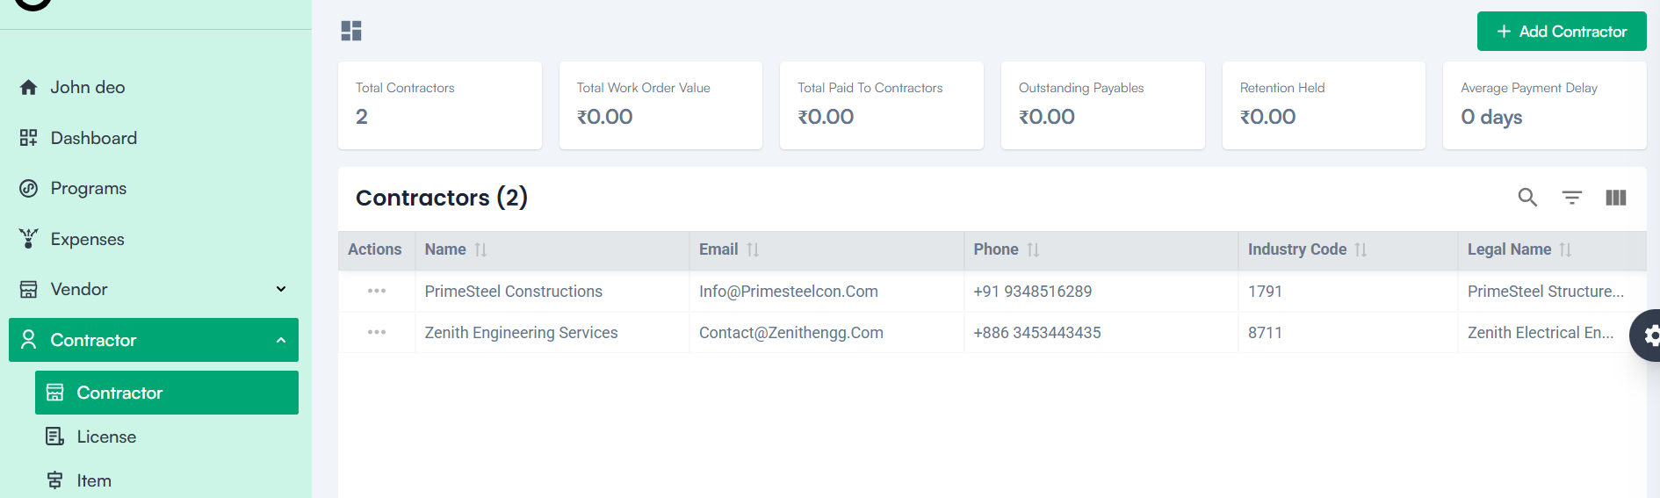Open actions menu for Zenith Engineering Services
1660x498 pixels.
pyautogui.click(x=377, y=332)
